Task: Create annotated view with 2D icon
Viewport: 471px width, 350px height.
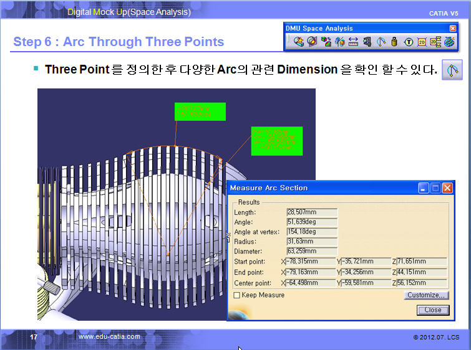Action: [422, 42]
